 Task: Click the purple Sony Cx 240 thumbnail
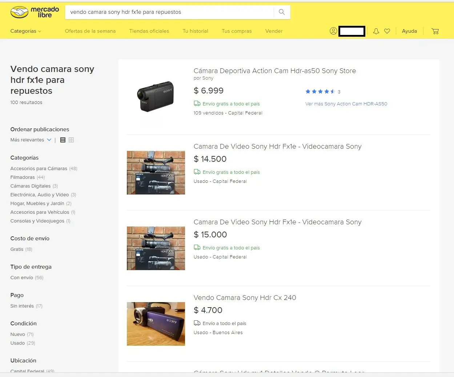pos(156,324)
